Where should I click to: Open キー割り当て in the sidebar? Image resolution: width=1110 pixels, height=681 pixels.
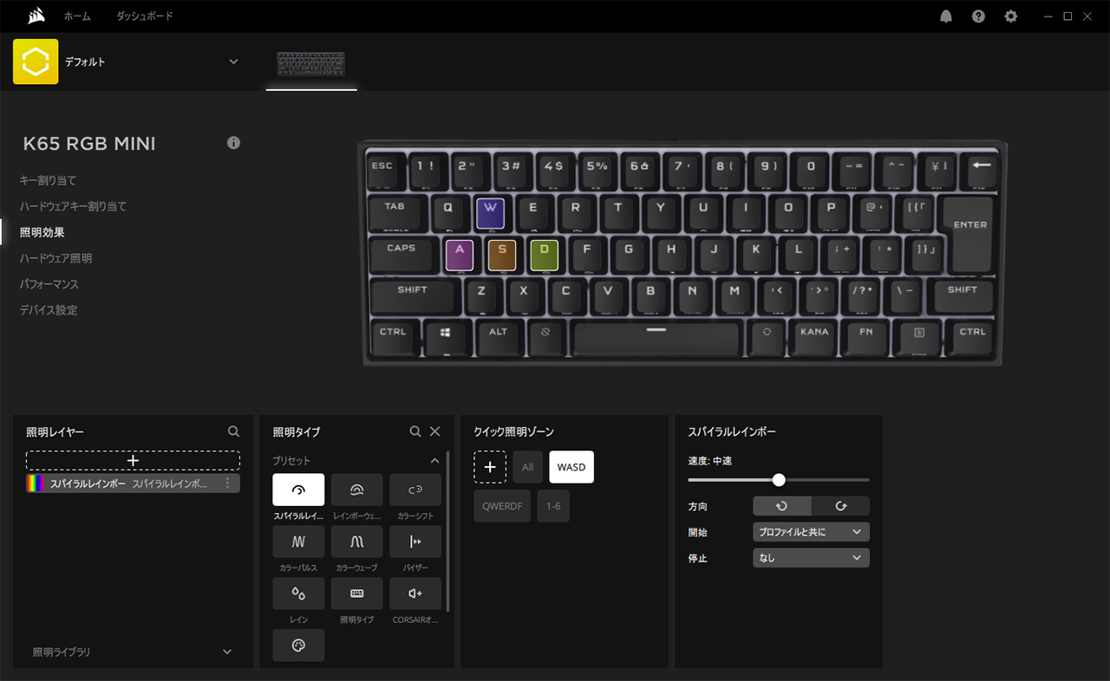49,180
